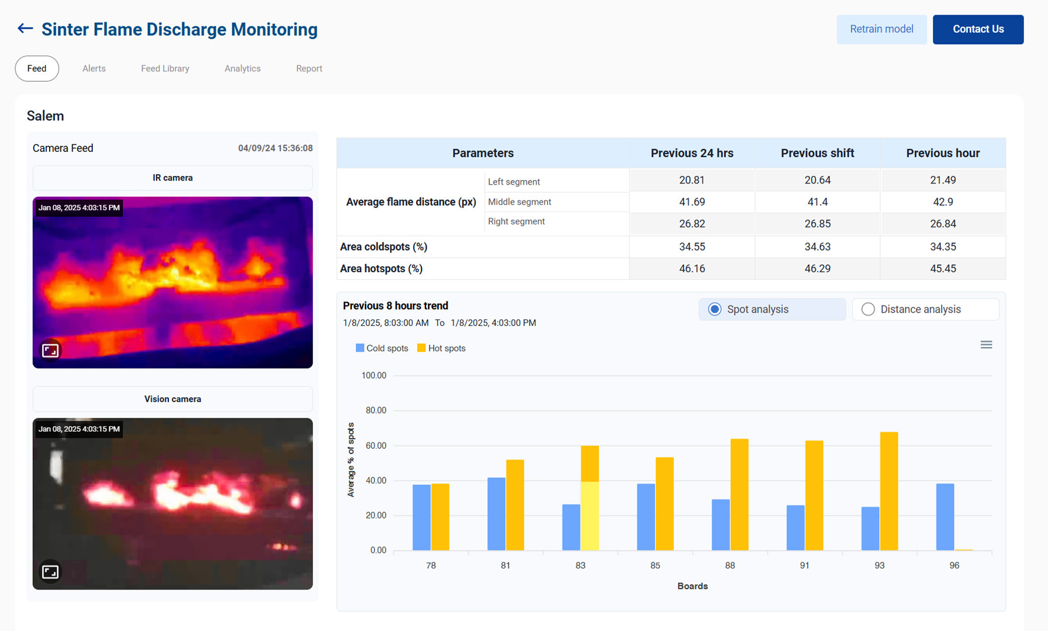Open the chart export hamburger menu

(986, 345)
